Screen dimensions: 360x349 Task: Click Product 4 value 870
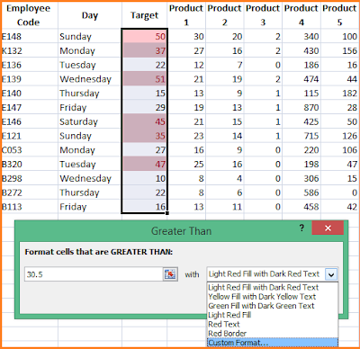(x=301, y=107)
